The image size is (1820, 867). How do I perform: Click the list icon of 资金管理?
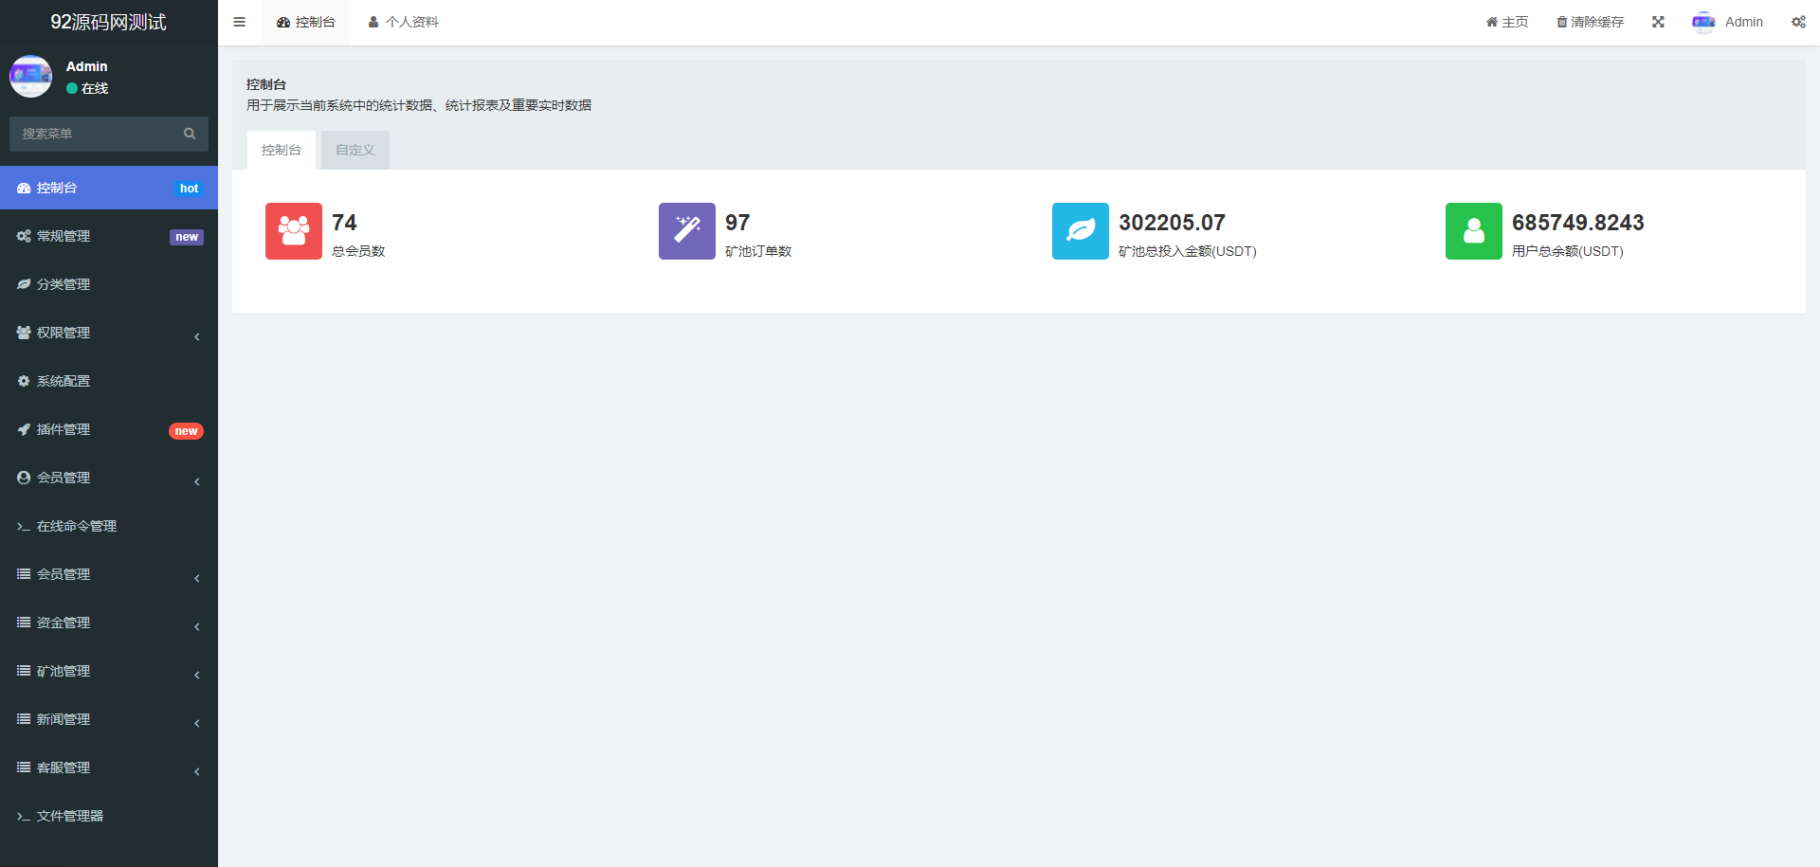point(24,623)
